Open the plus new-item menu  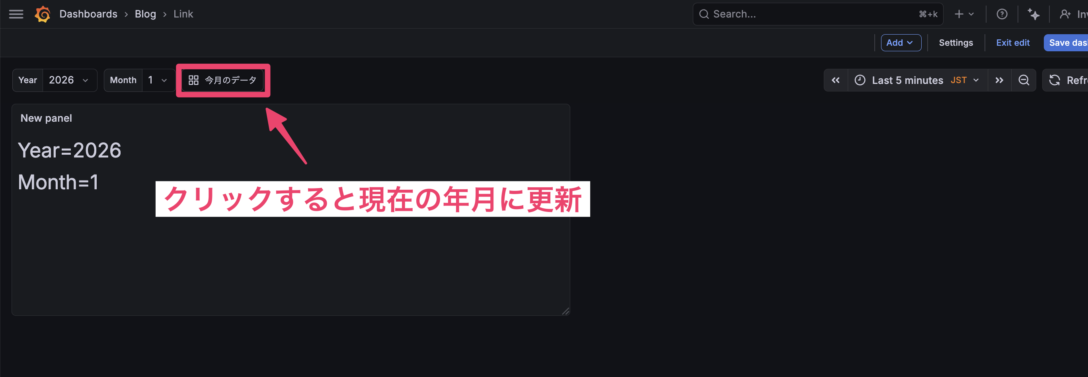(964, 14)
